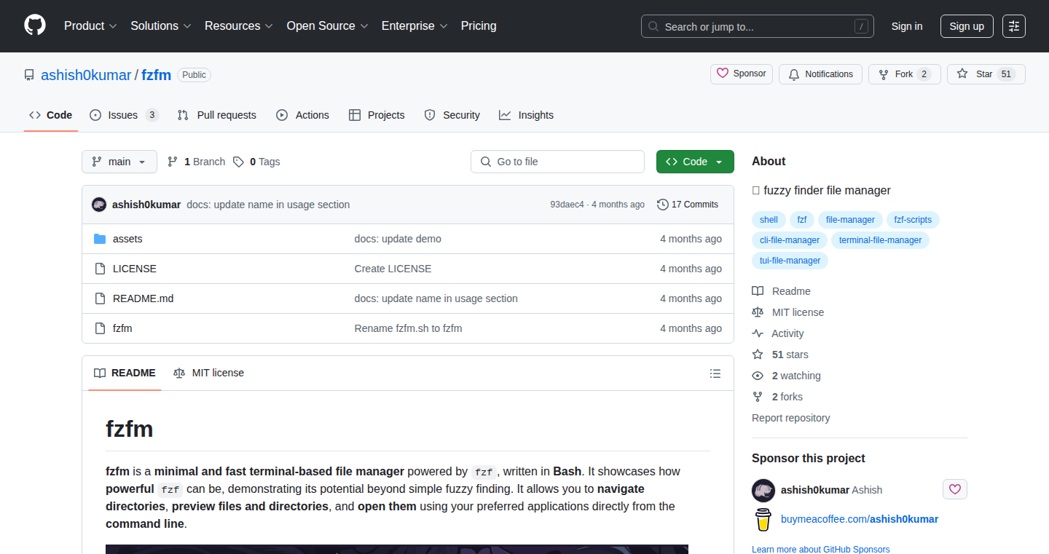Open the assets folder
This screenshot has width=1049, height=554.
tap(127, 239)
